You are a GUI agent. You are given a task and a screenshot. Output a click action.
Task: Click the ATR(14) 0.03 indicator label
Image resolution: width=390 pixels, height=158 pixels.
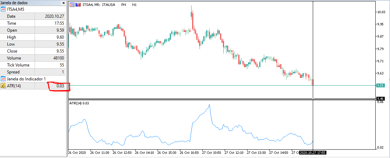click(79, 103)
